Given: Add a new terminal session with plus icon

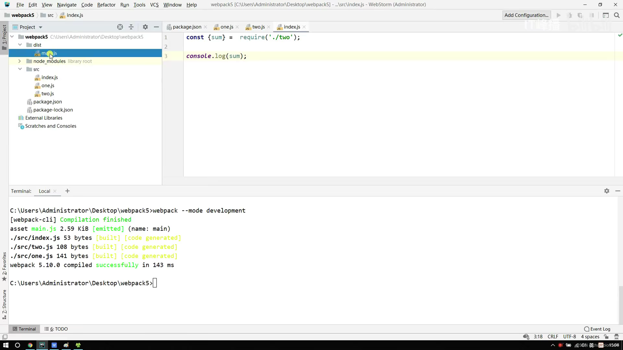Looking at the screenshot, I should click(67, 191).
